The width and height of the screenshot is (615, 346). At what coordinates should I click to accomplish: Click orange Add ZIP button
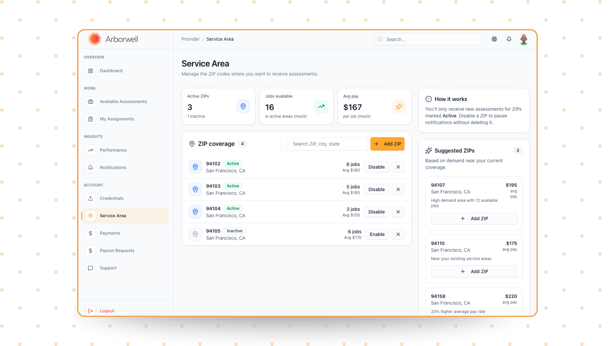(387, 144)
